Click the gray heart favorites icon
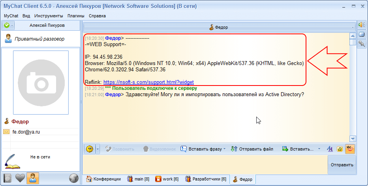 click(x=20, y=178)
